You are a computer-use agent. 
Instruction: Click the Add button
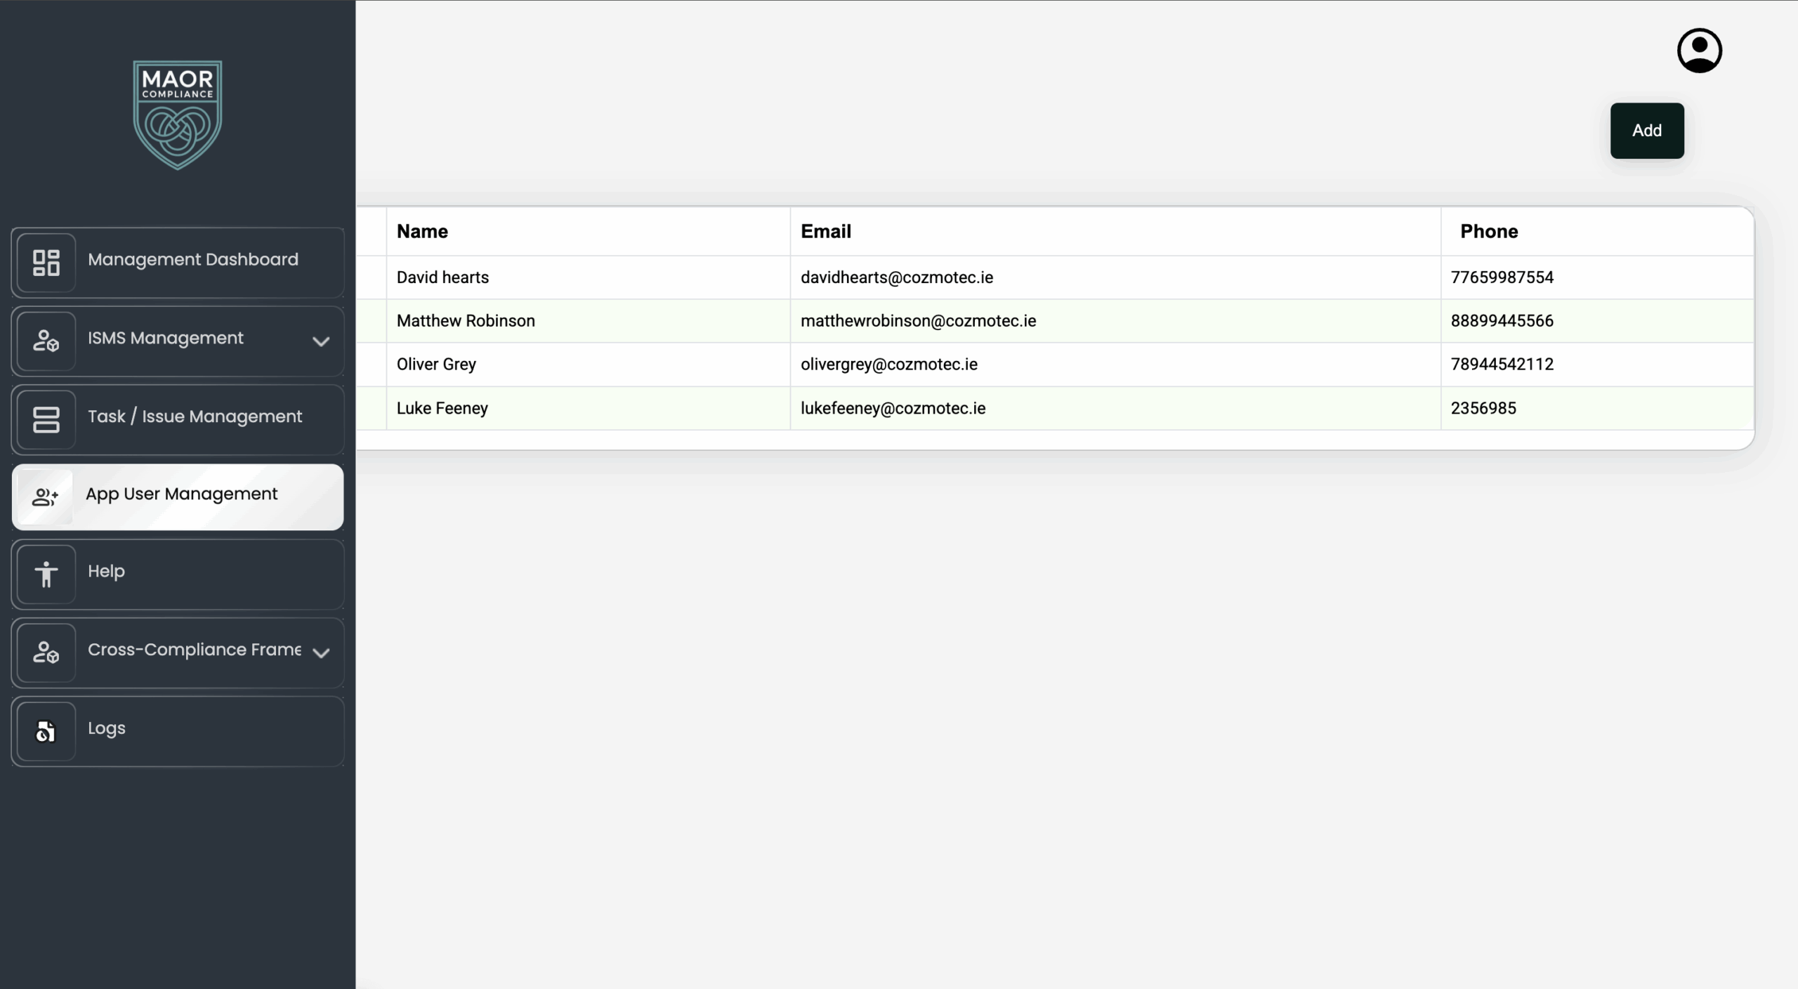click(x=1646, y=131)
